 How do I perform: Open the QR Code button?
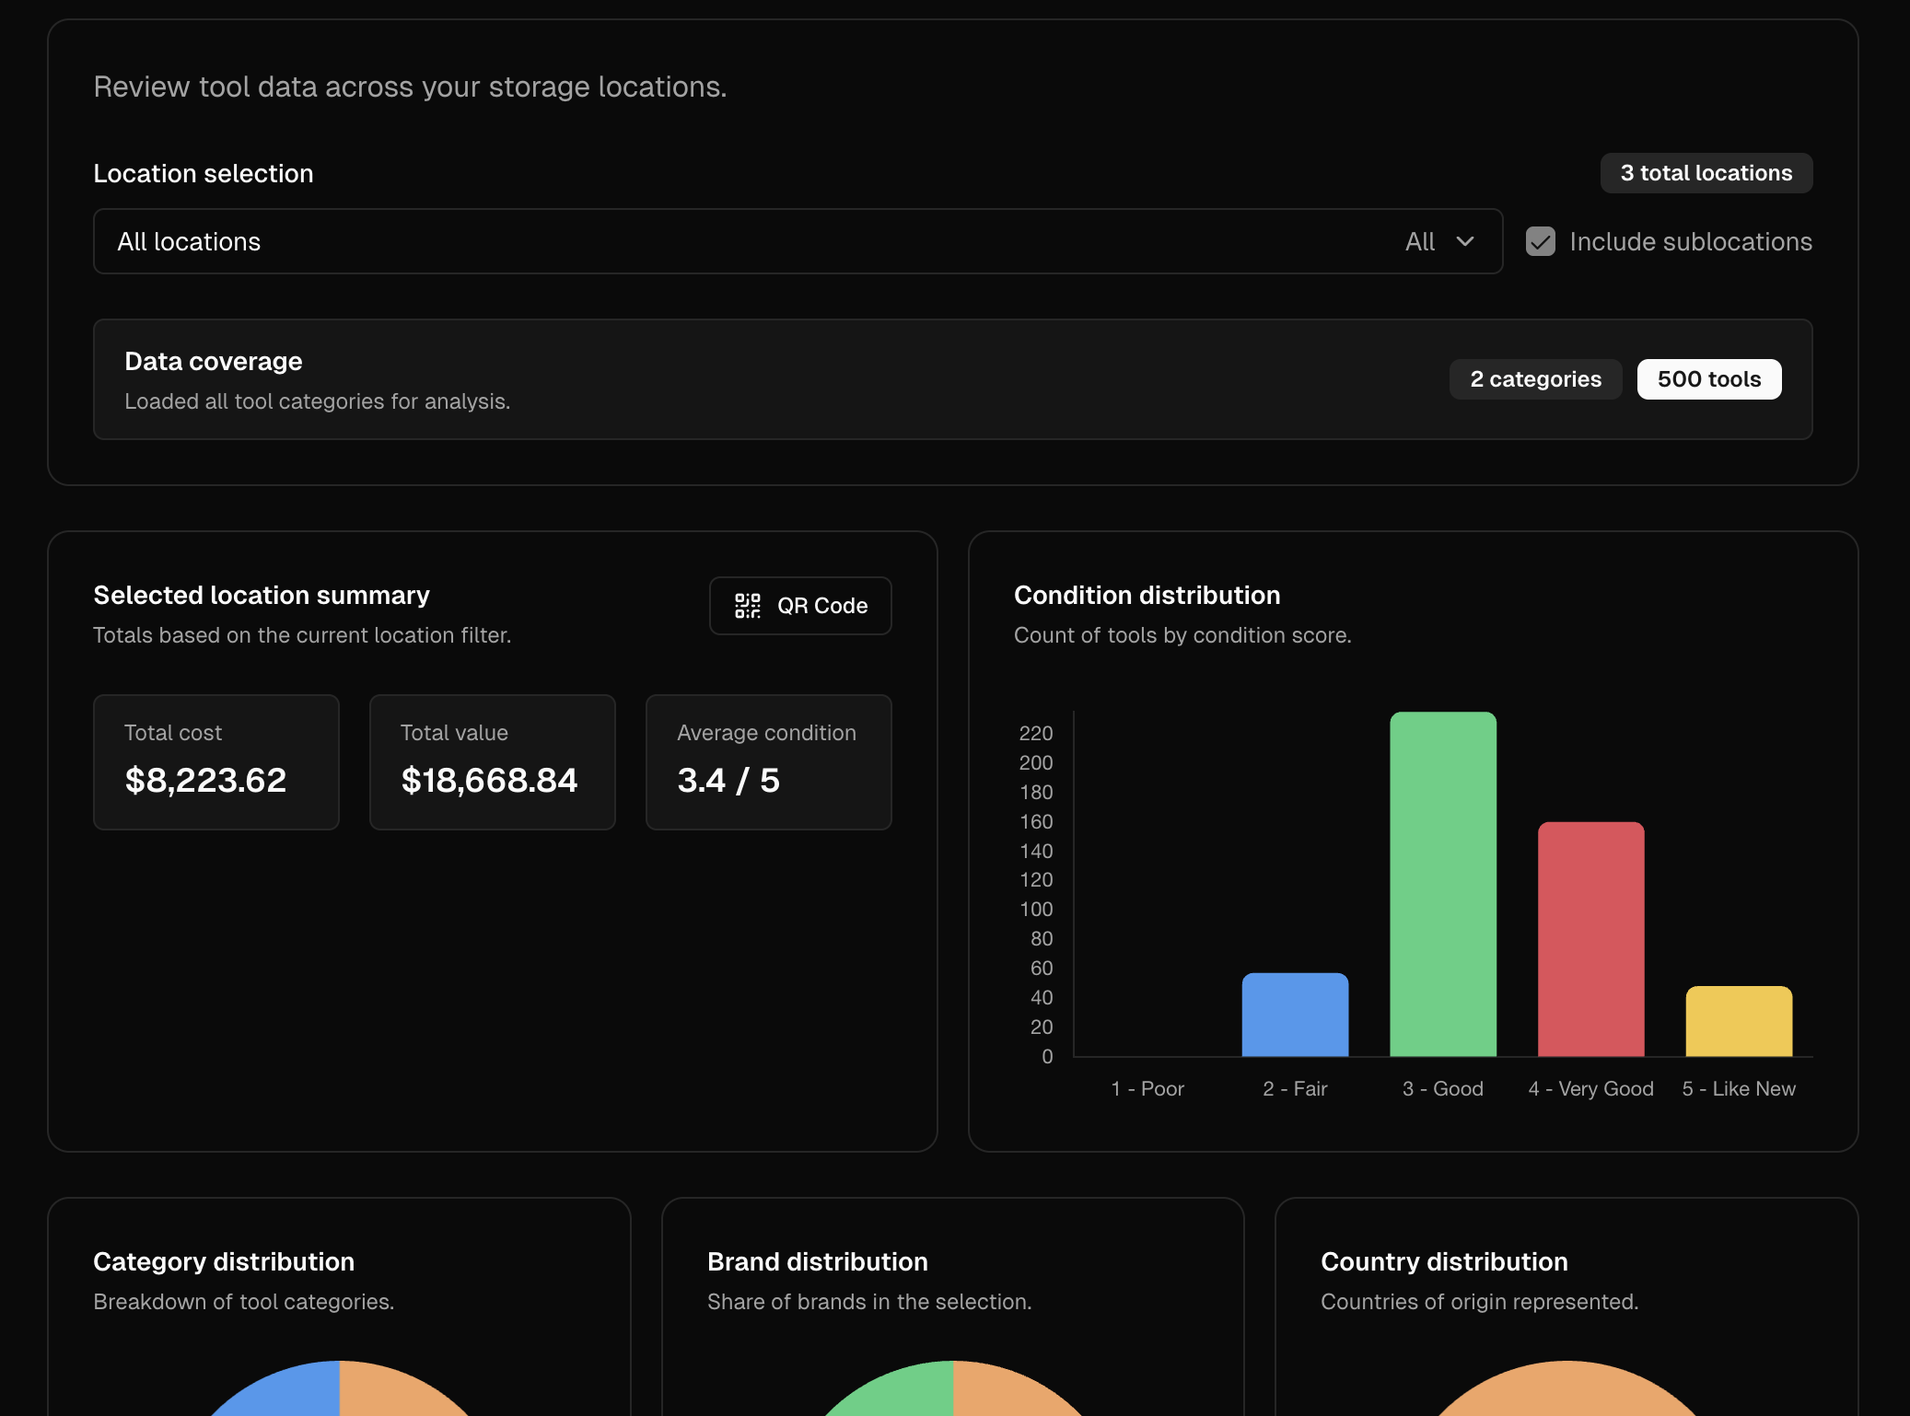pos(800,606)
